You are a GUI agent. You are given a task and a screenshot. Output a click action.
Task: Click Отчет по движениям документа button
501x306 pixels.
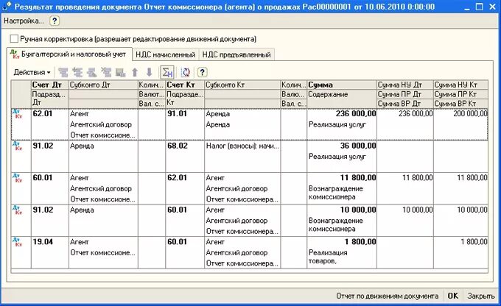tap(387, 296)
